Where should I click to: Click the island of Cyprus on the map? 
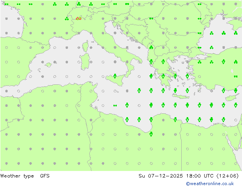tap(232, 98)
